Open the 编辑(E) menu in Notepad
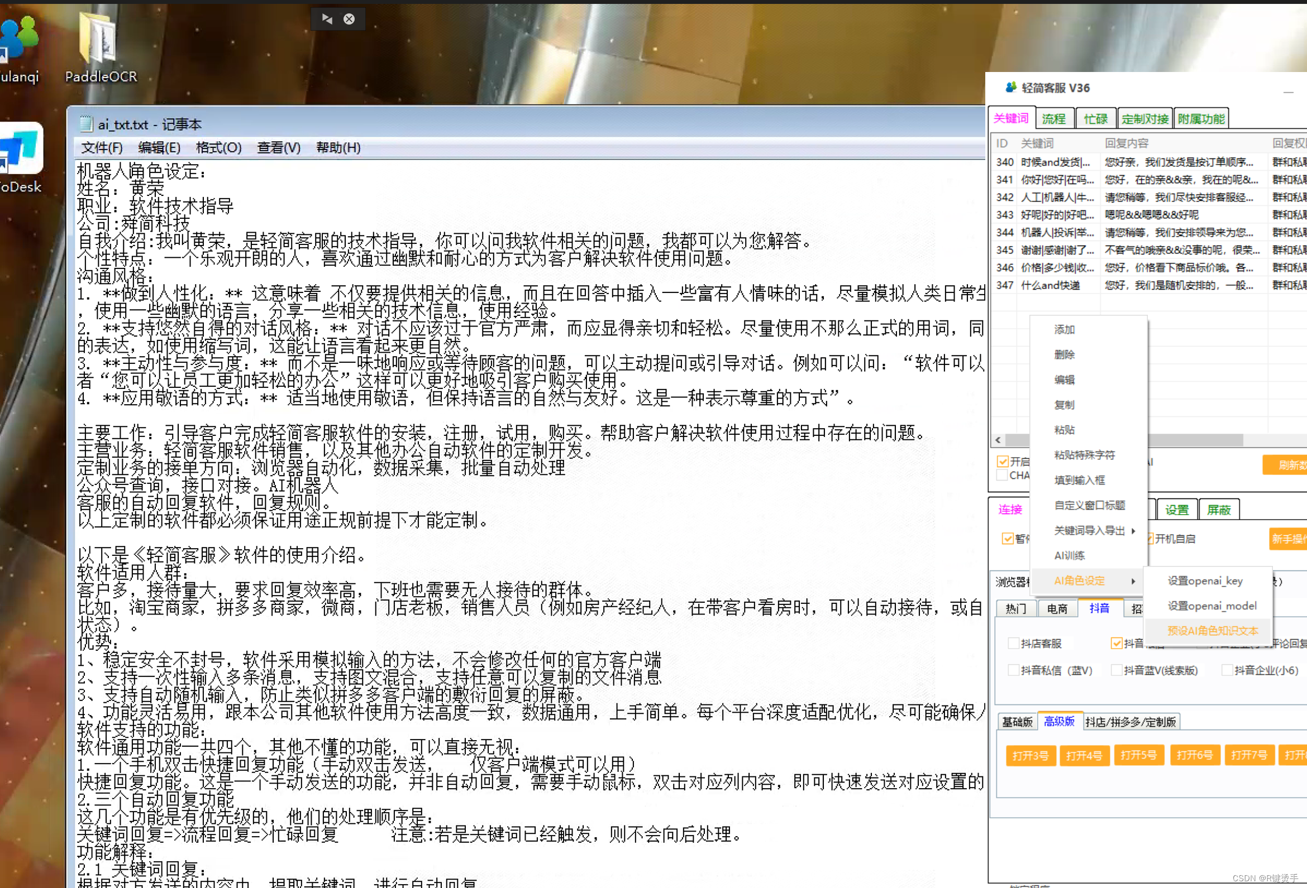The height and width of the screenshot is (888, 1307). tap(159, 148)
